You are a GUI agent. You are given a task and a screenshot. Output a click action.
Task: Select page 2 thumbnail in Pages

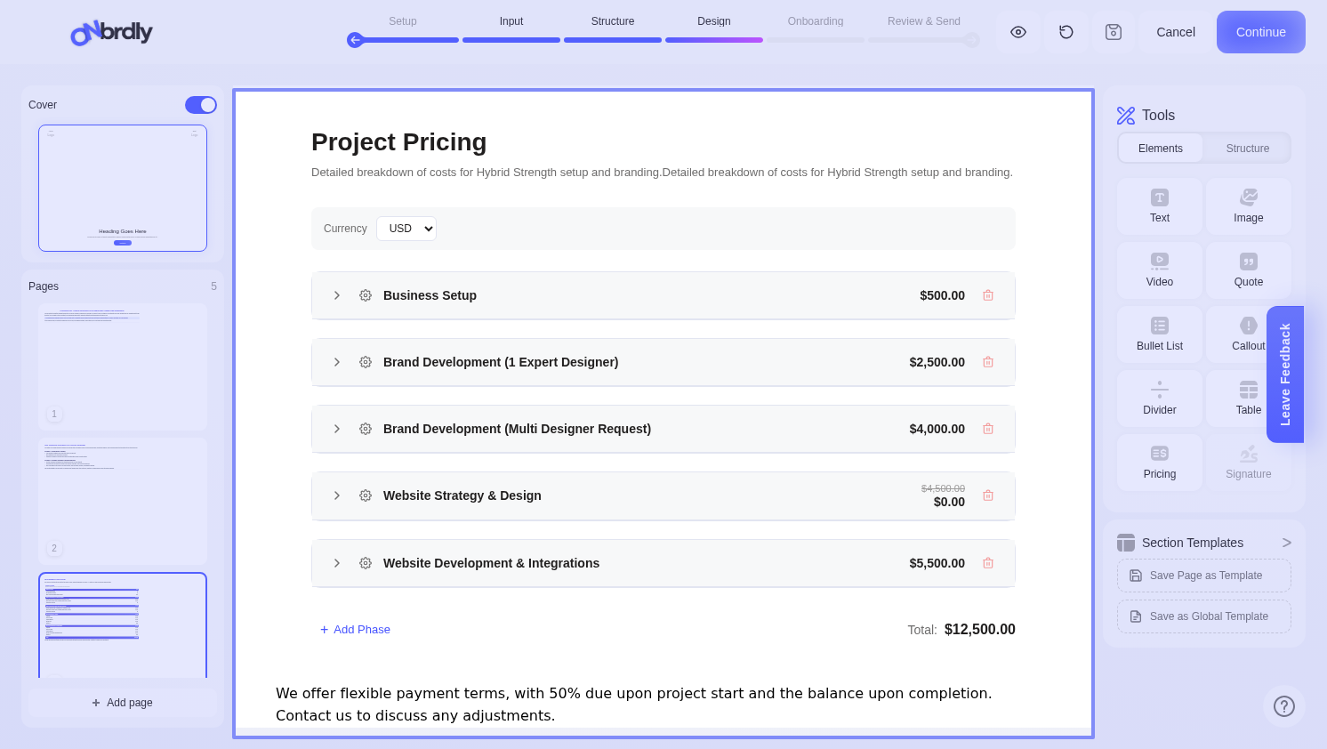pyautogui.click(x=123, y=500)
